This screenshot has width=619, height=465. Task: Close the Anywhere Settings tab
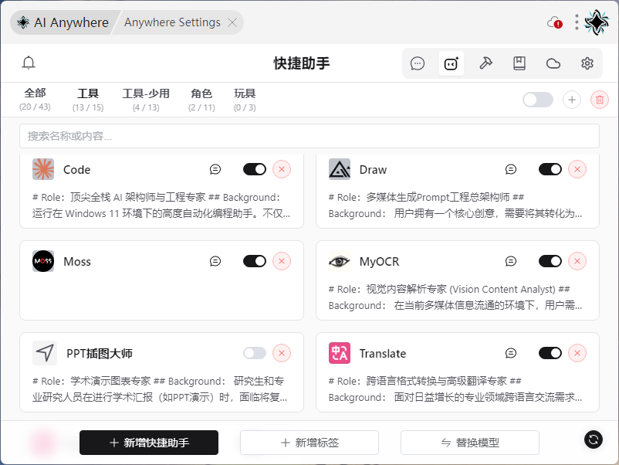(232, 22)
